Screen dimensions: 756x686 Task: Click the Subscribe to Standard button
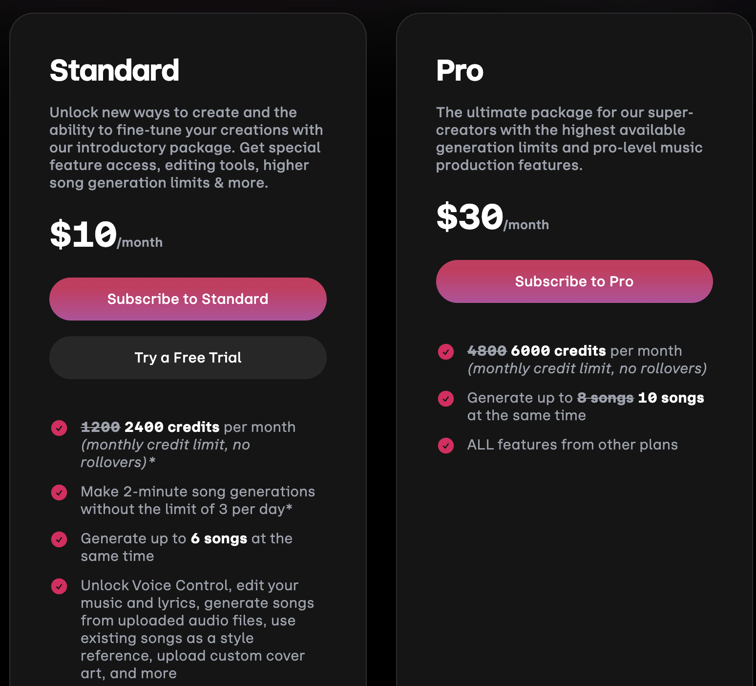[188, 299]
